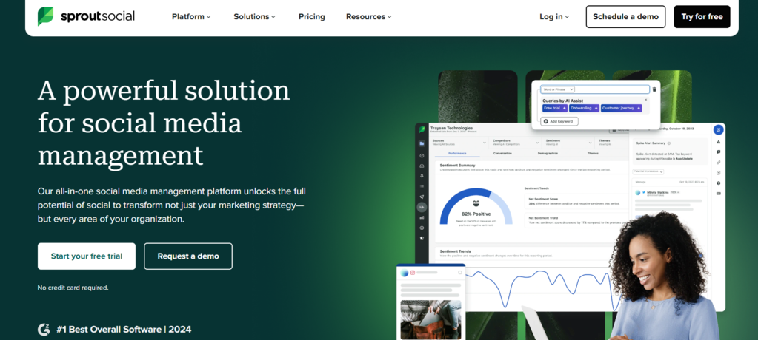Open the Word or Phrase dropdown
The height and width of the screenshot is (340, 758).
pos(558,89)
